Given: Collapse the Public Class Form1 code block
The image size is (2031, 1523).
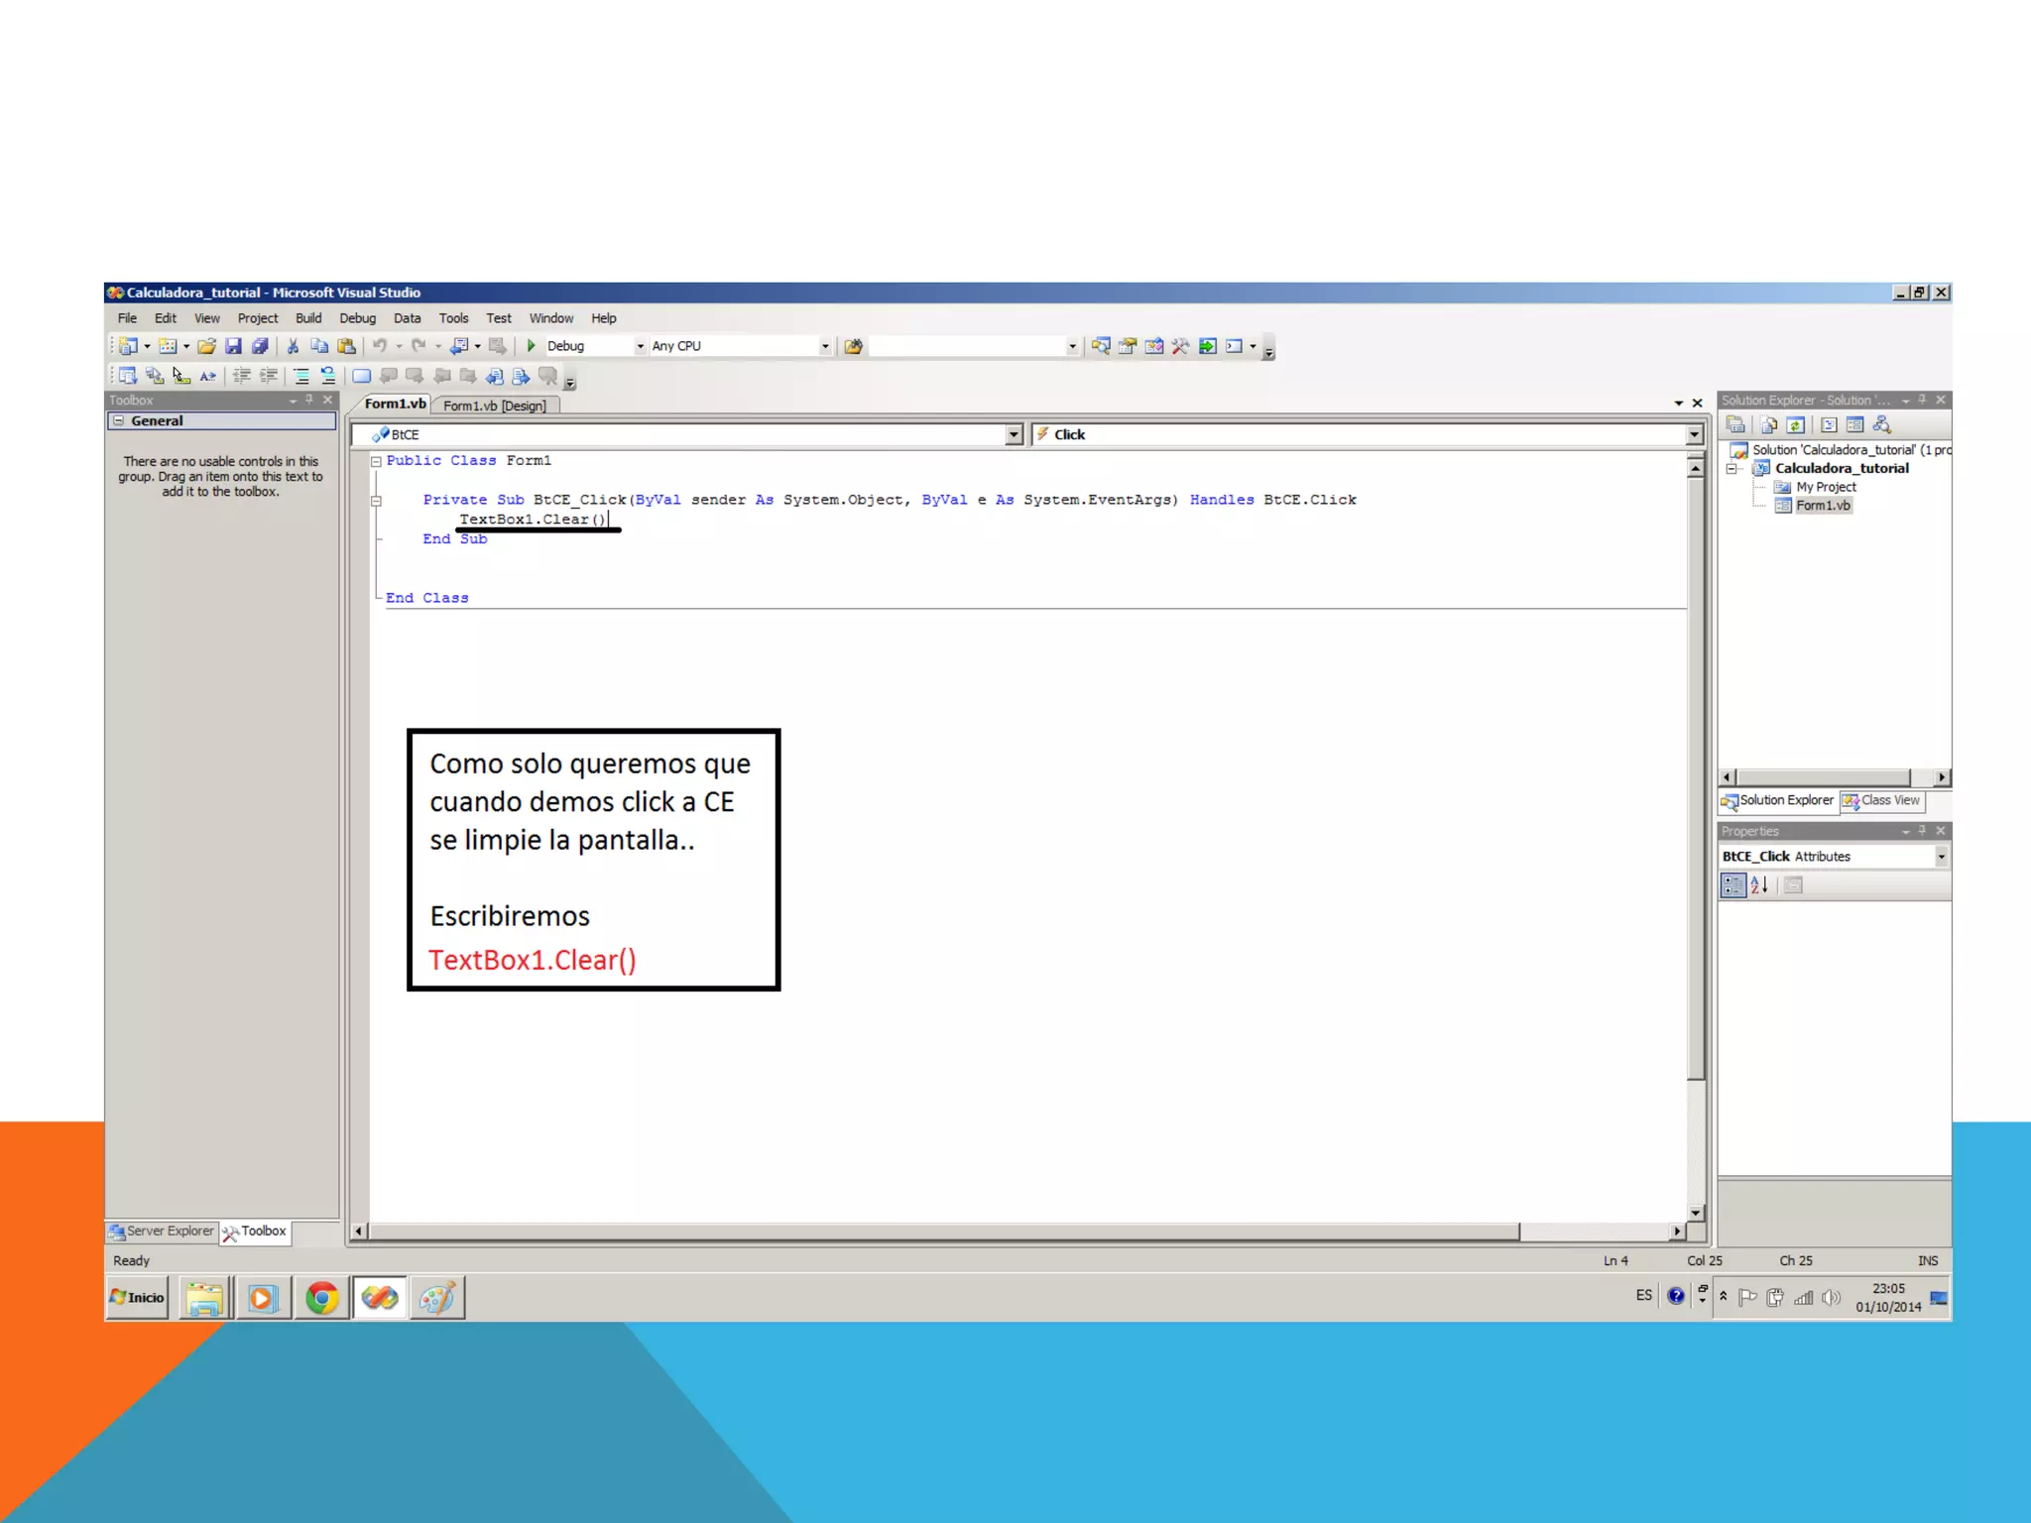Looking at the screenshot, I should pos(377,461).
